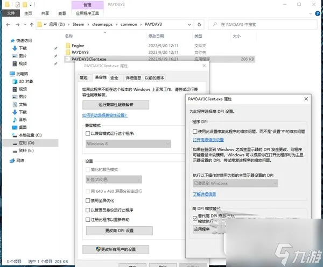Open Explorer help question mark icon

(x=318, y=13)
